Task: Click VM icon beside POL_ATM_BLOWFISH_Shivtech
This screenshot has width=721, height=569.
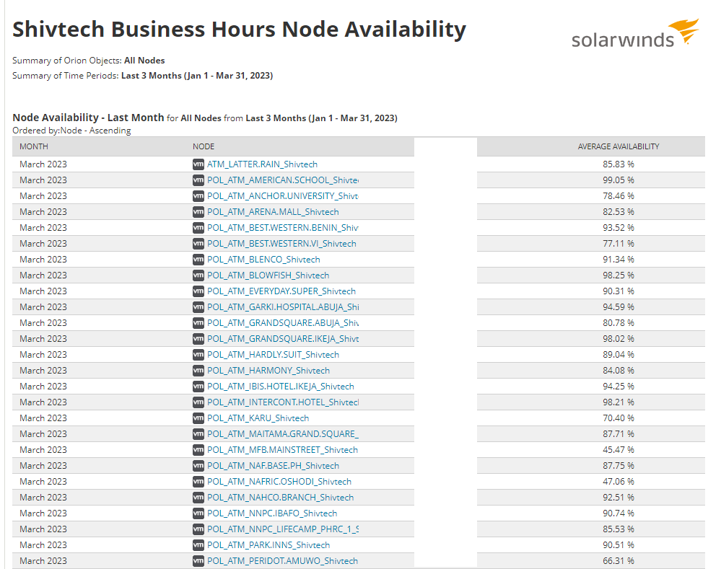Action: click(198, 275)
